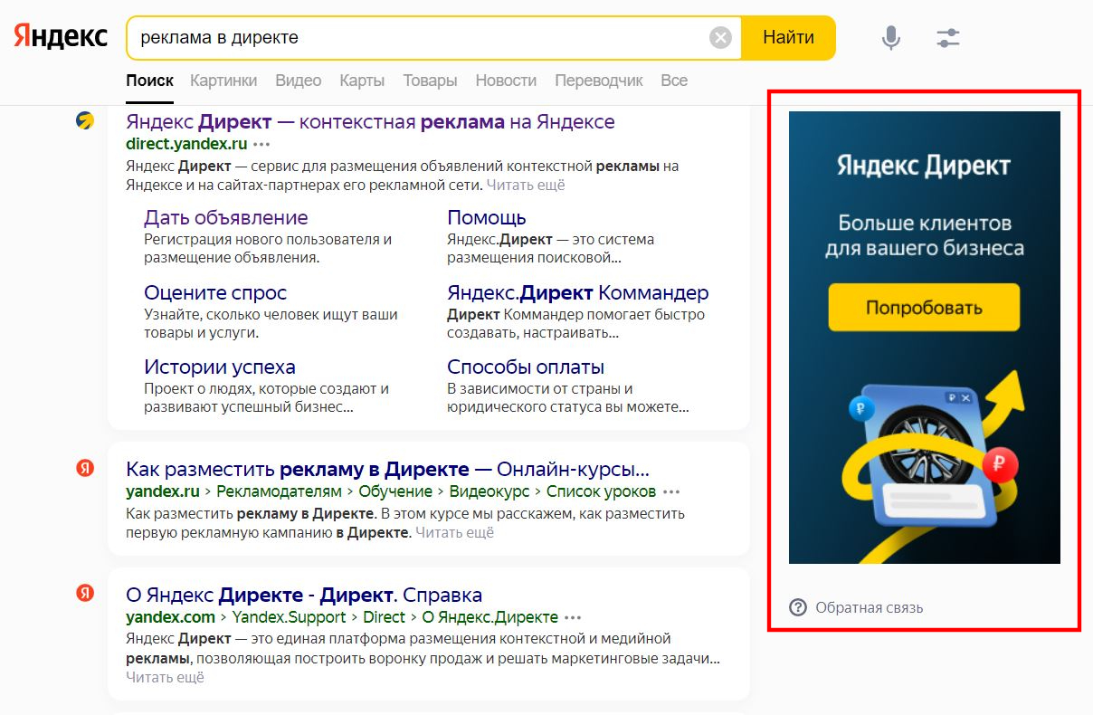Switch to the Новости tab
1093x715 pixels.
coord(506,81)
